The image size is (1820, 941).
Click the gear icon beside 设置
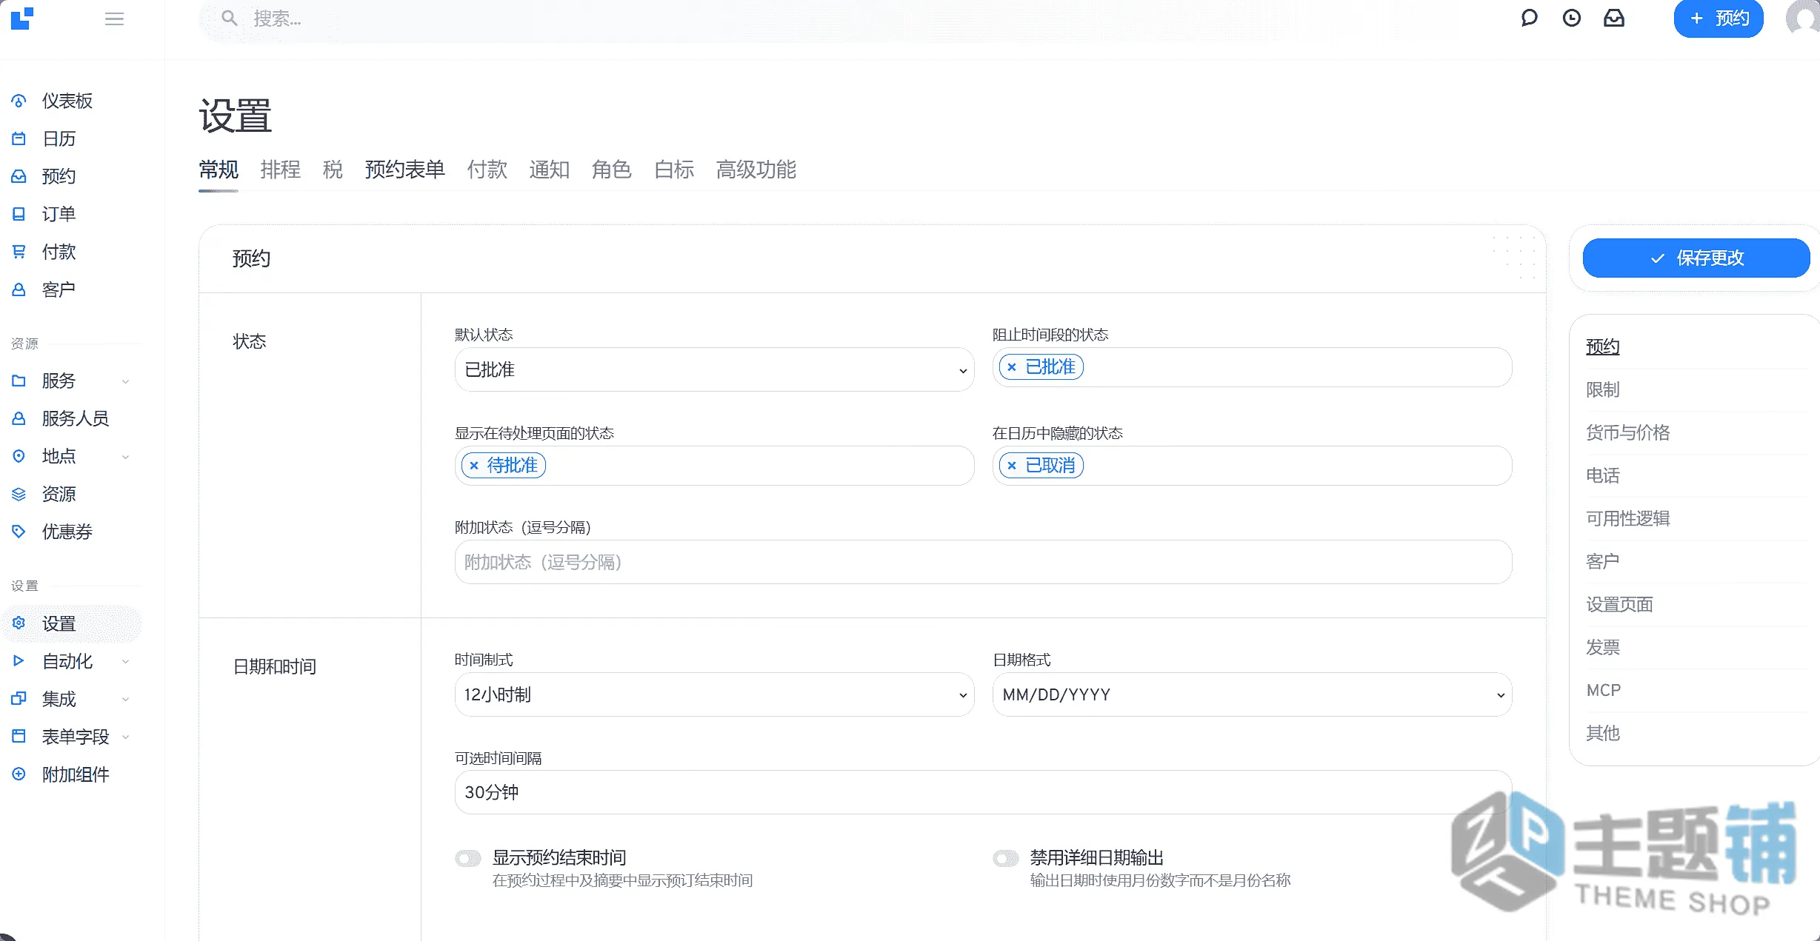coord(19,623)
